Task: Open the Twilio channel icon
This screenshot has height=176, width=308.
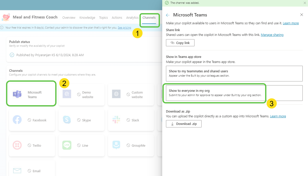Action: point(17,145)
